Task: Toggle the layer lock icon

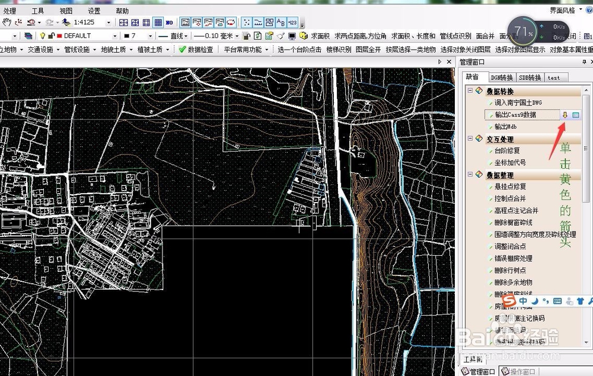Action: (51, 36)
